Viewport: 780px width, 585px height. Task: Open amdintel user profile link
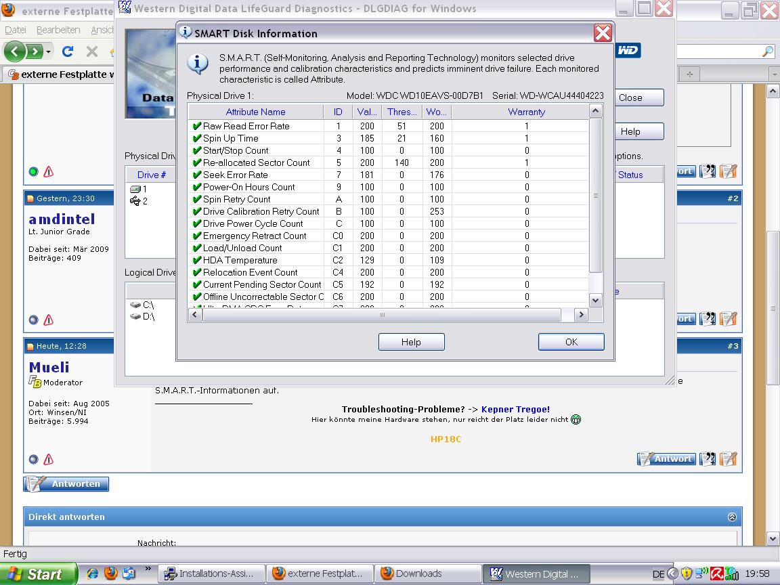click(x=62, y=219)
